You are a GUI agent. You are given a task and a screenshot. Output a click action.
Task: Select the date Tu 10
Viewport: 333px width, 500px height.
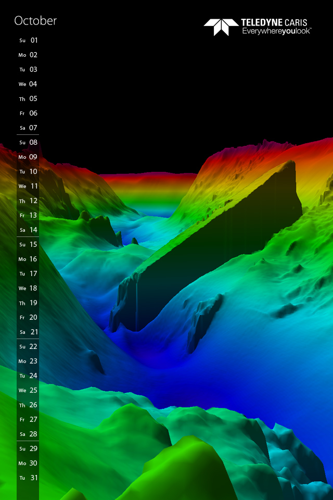(29, 171)
